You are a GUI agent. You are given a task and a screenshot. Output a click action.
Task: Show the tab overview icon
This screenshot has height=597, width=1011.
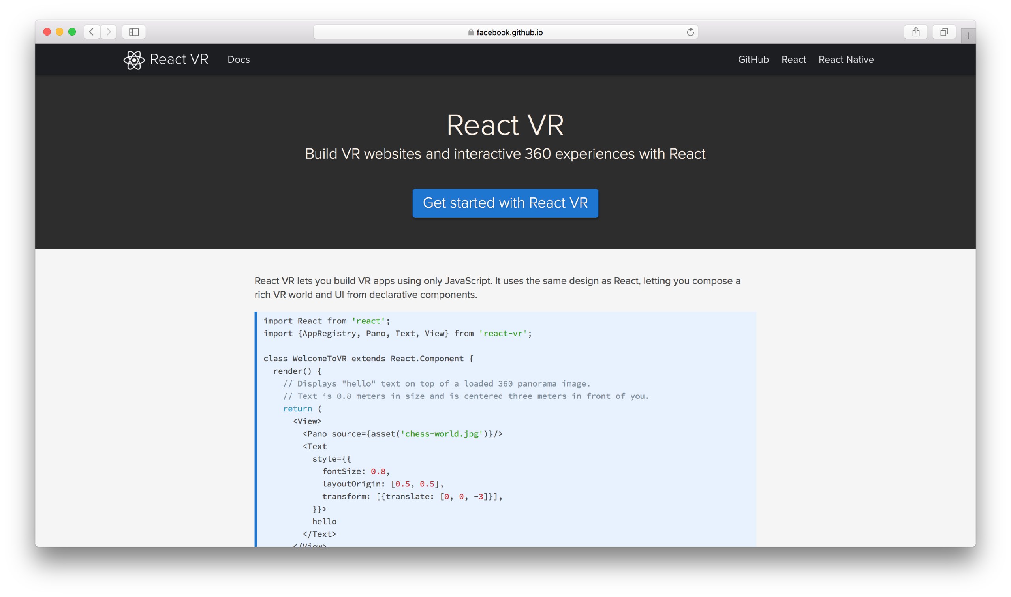pos(944,32)
